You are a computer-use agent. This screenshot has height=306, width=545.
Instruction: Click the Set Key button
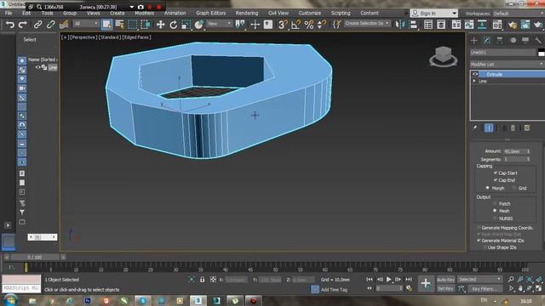445,289
